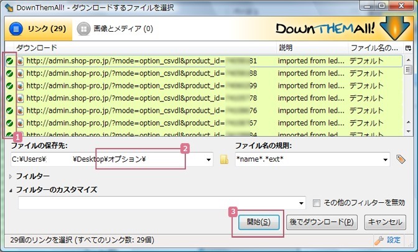
Task: Click the file icon of link ending 99
Action: pos(20,86)
